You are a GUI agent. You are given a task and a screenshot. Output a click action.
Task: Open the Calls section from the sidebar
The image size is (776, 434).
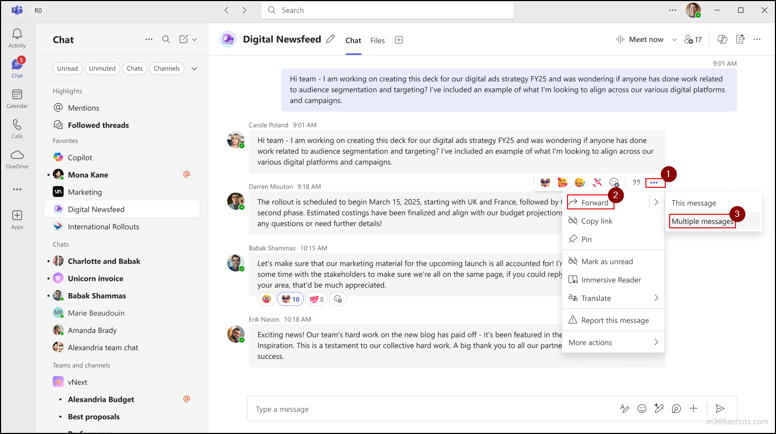pyautogui.click(x=17, y=128)
